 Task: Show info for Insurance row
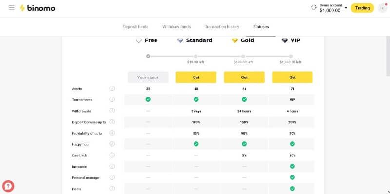[112, 166]
